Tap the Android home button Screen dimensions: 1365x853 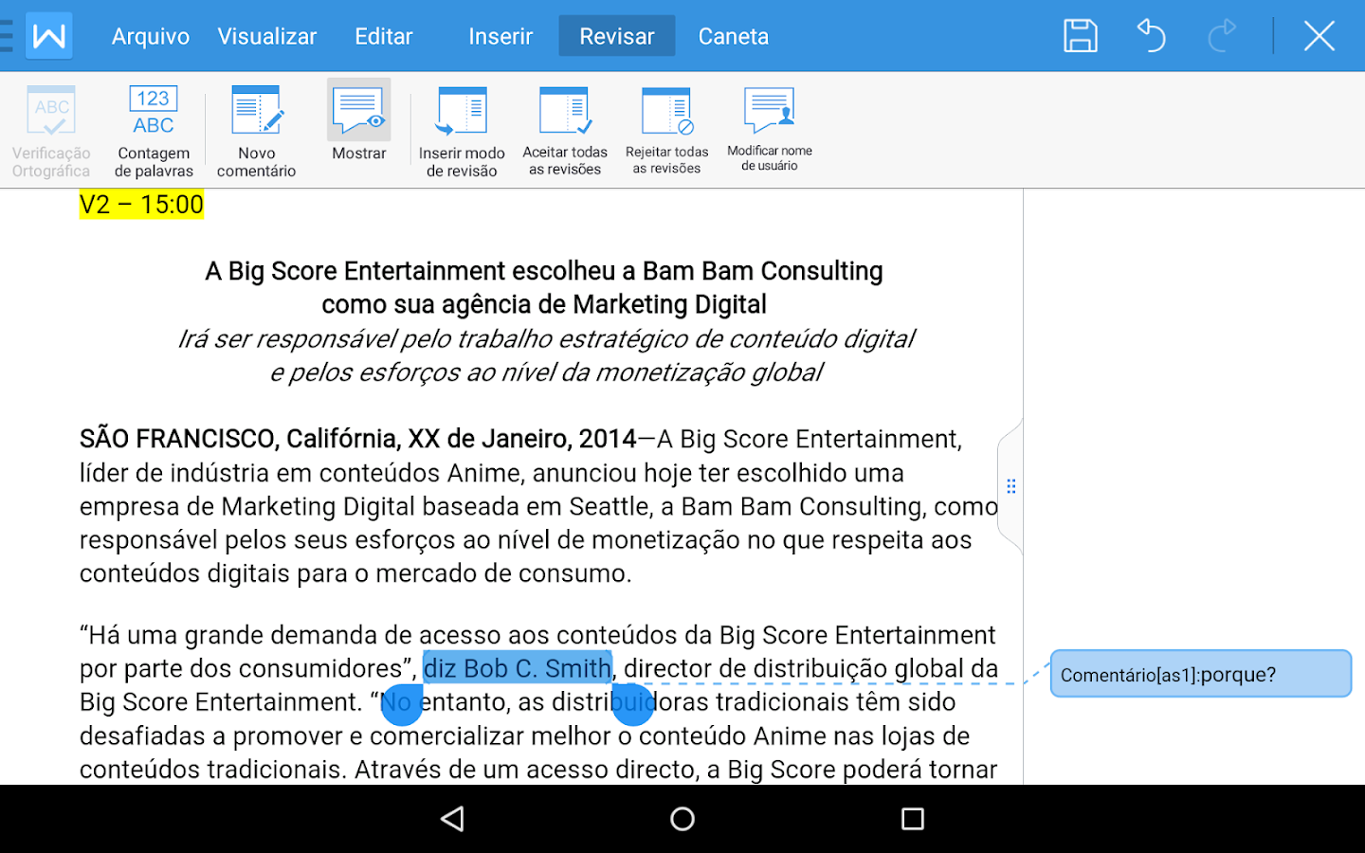pos(682,819)
